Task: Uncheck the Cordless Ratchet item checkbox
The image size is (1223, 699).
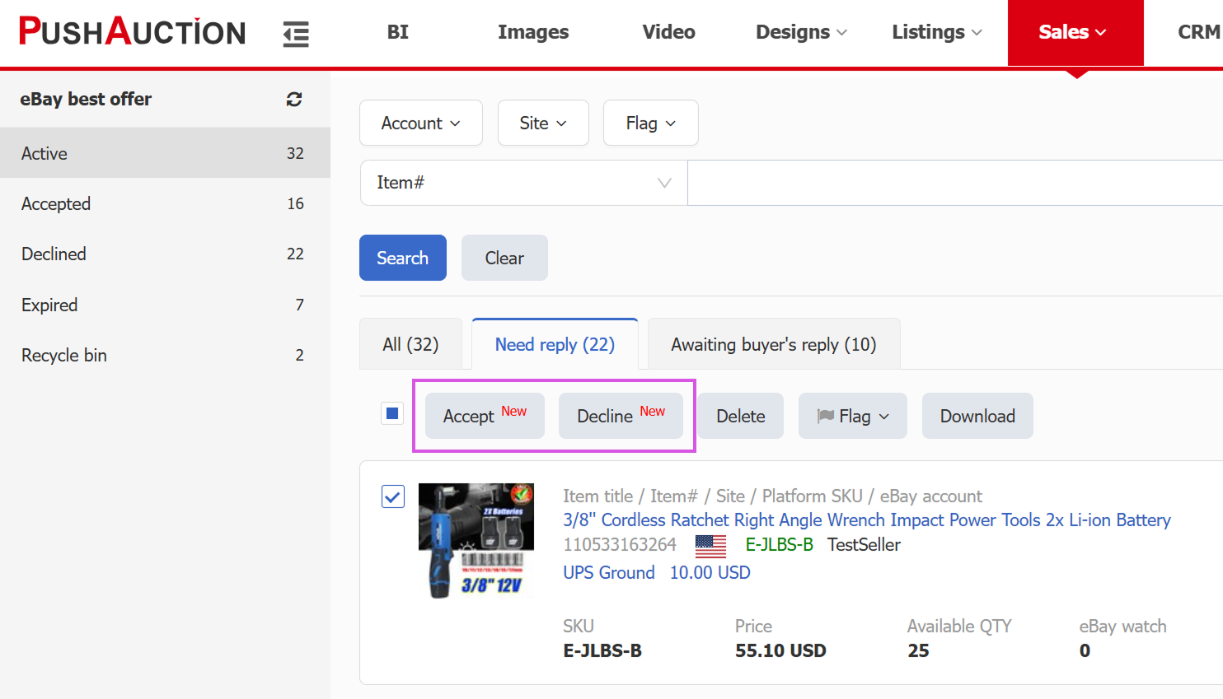Action: (393, 496)
